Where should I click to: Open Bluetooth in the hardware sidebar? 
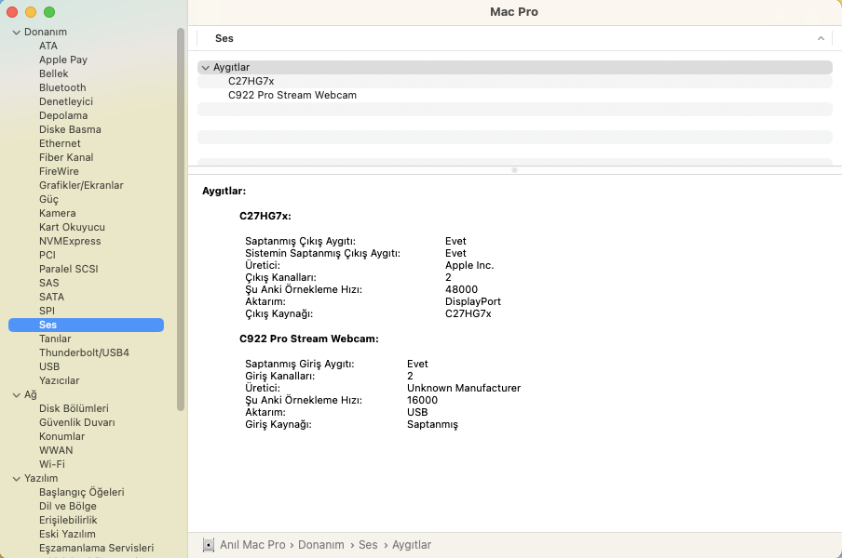[x=62, y=87]
